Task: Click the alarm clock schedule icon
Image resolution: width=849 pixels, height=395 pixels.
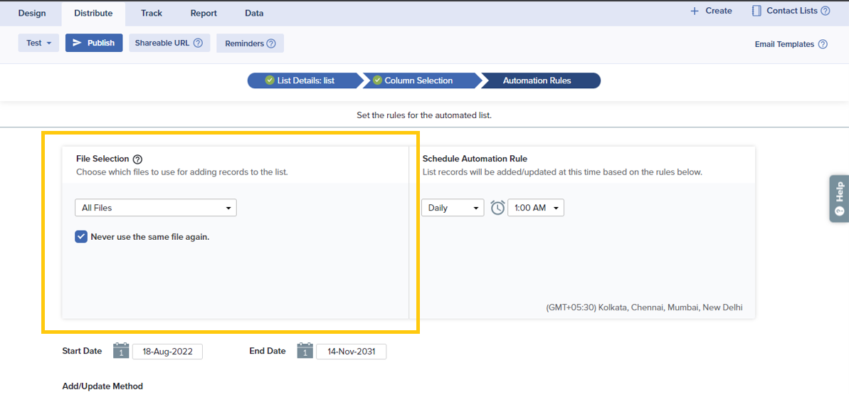Action: (497, 208)
